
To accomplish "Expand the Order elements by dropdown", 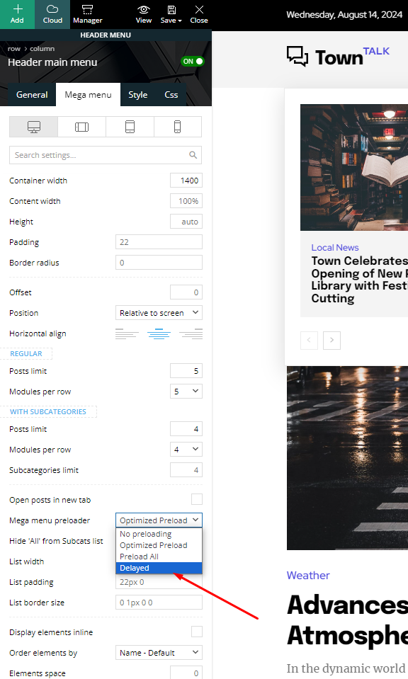I will [159, 653].
